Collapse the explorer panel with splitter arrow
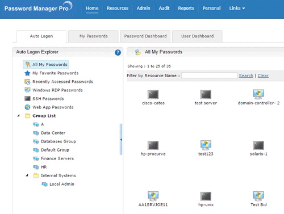Viewport: 284px width, 214px height. click(121, 140)
